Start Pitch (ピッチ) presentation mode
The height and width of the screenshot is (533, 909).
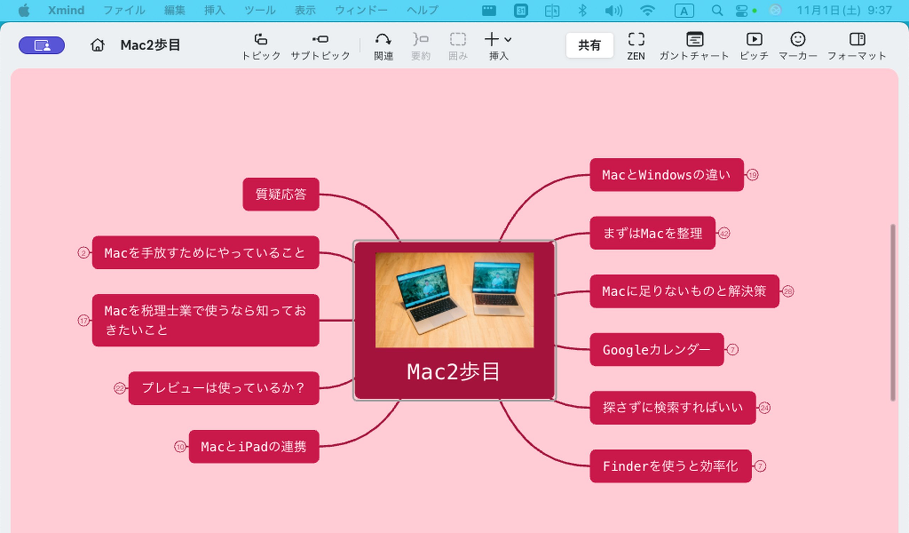click(754, 40)
